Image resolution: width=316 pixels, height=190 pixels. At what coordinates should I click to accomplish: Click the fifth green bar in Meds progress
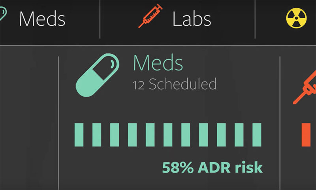coord(150,135)
